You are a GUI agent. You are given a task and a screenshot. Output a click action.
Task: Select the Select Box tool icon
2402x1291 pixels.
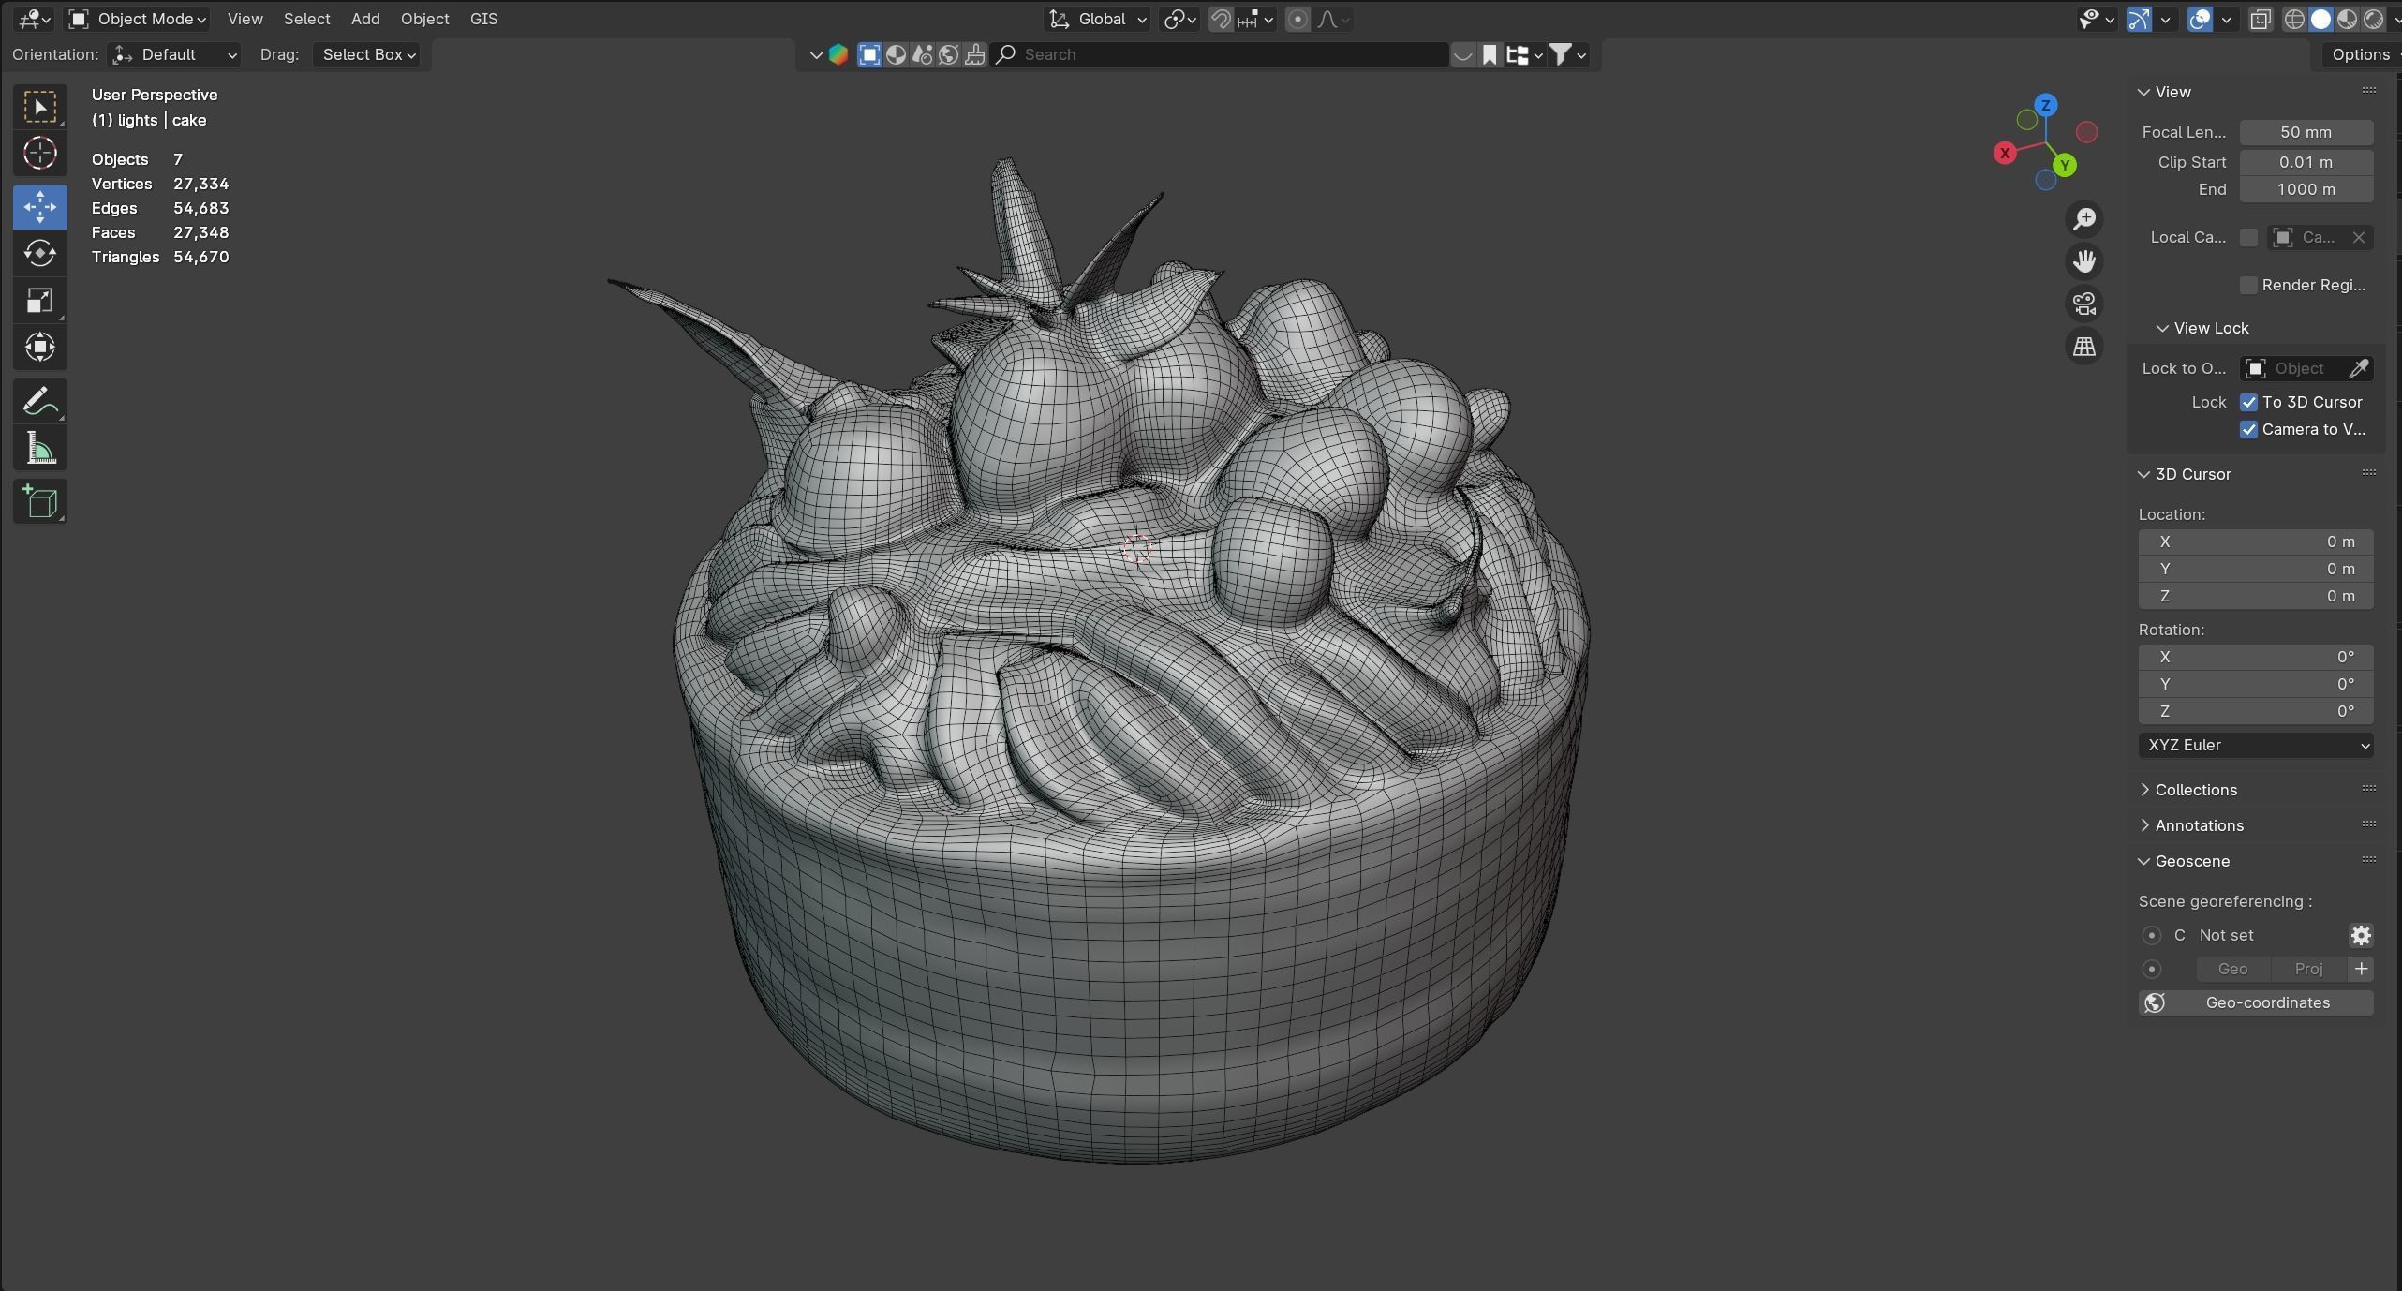coord(40,107)
